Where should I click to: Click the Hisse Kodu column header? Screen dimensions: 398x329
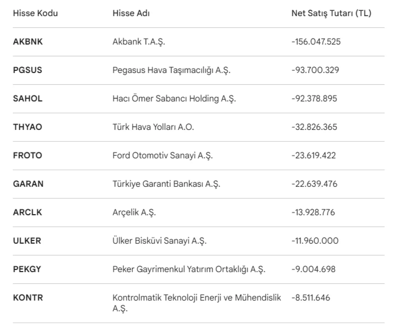tap(35, 13)
